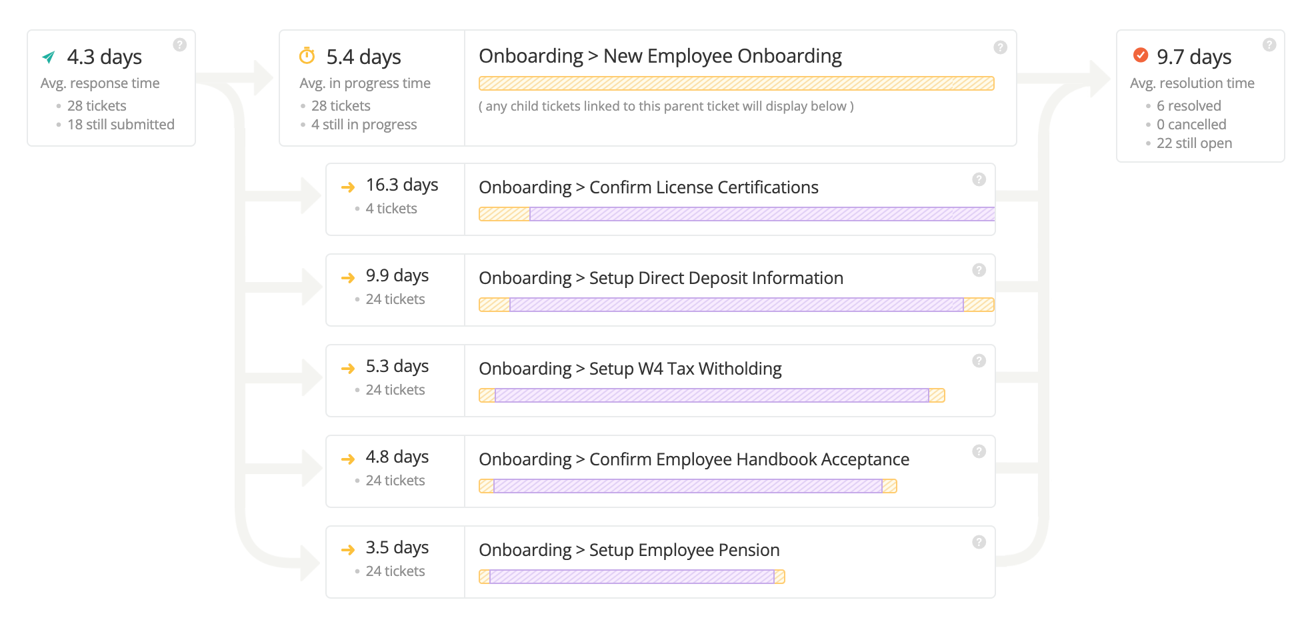Click the orange resolution checkmark icon

pos(1140,57)
